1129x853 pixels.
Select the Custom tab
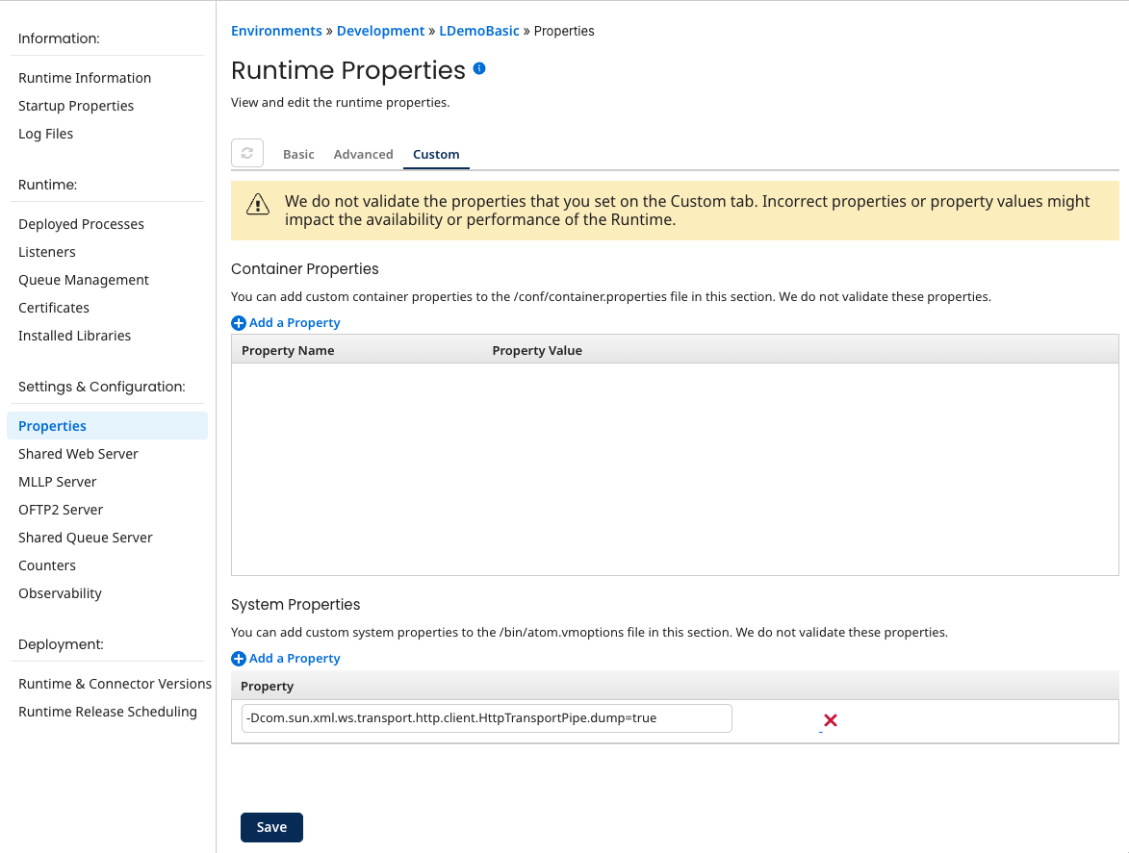[436, 154]
